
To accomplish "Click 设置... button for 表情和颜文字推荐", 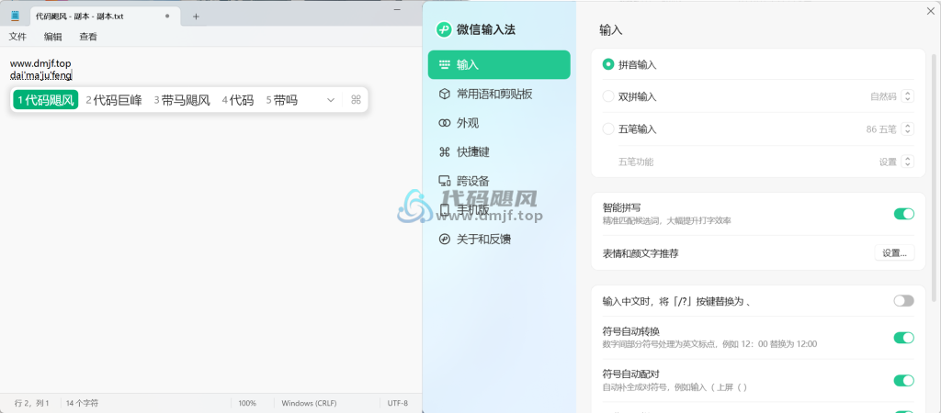I will (x=894, y=253).
